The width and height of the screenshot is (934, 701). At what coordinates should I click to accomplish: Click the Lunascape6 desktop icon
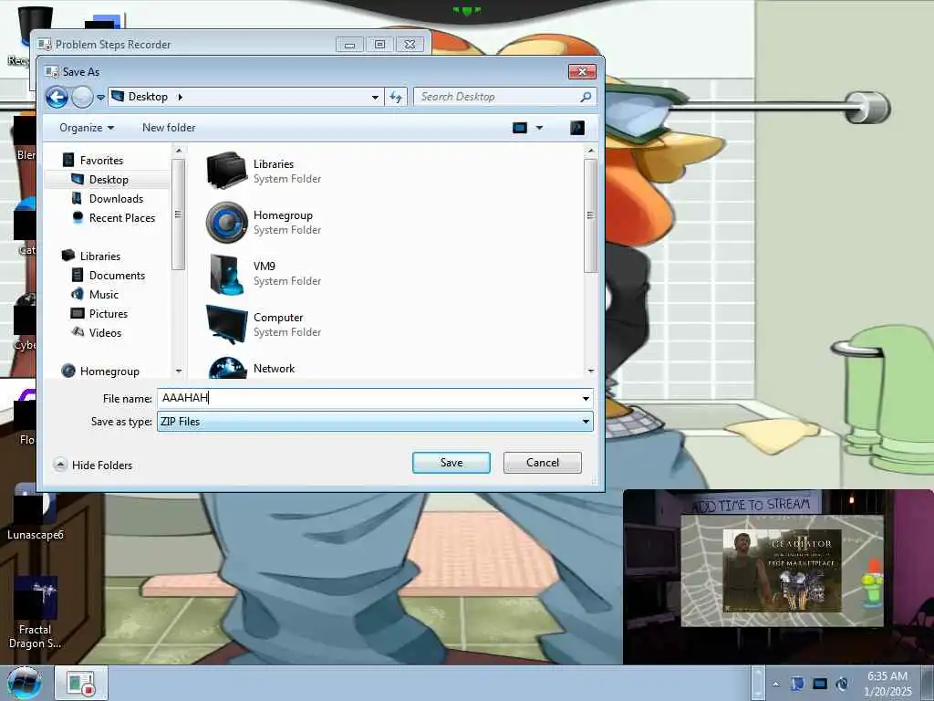pos(36,513)
